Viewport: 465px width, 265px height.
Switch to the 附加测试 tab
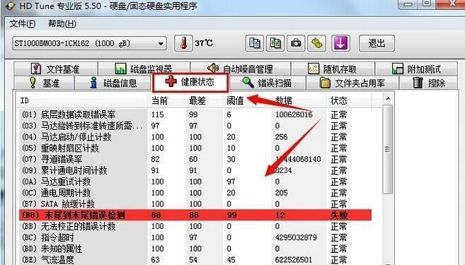(416, 69)
